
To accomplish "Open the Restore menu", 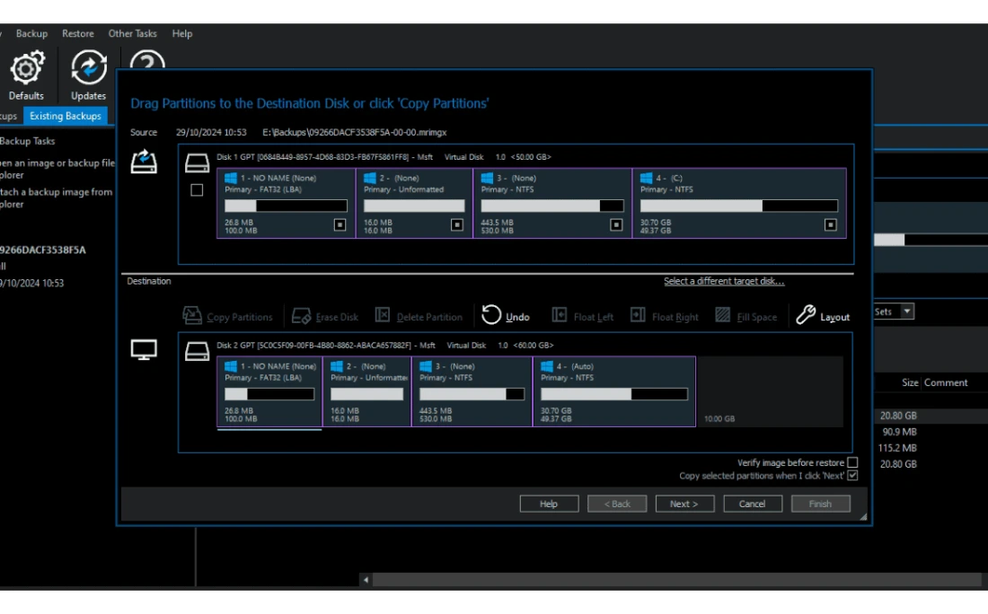I will pos(78,34).
